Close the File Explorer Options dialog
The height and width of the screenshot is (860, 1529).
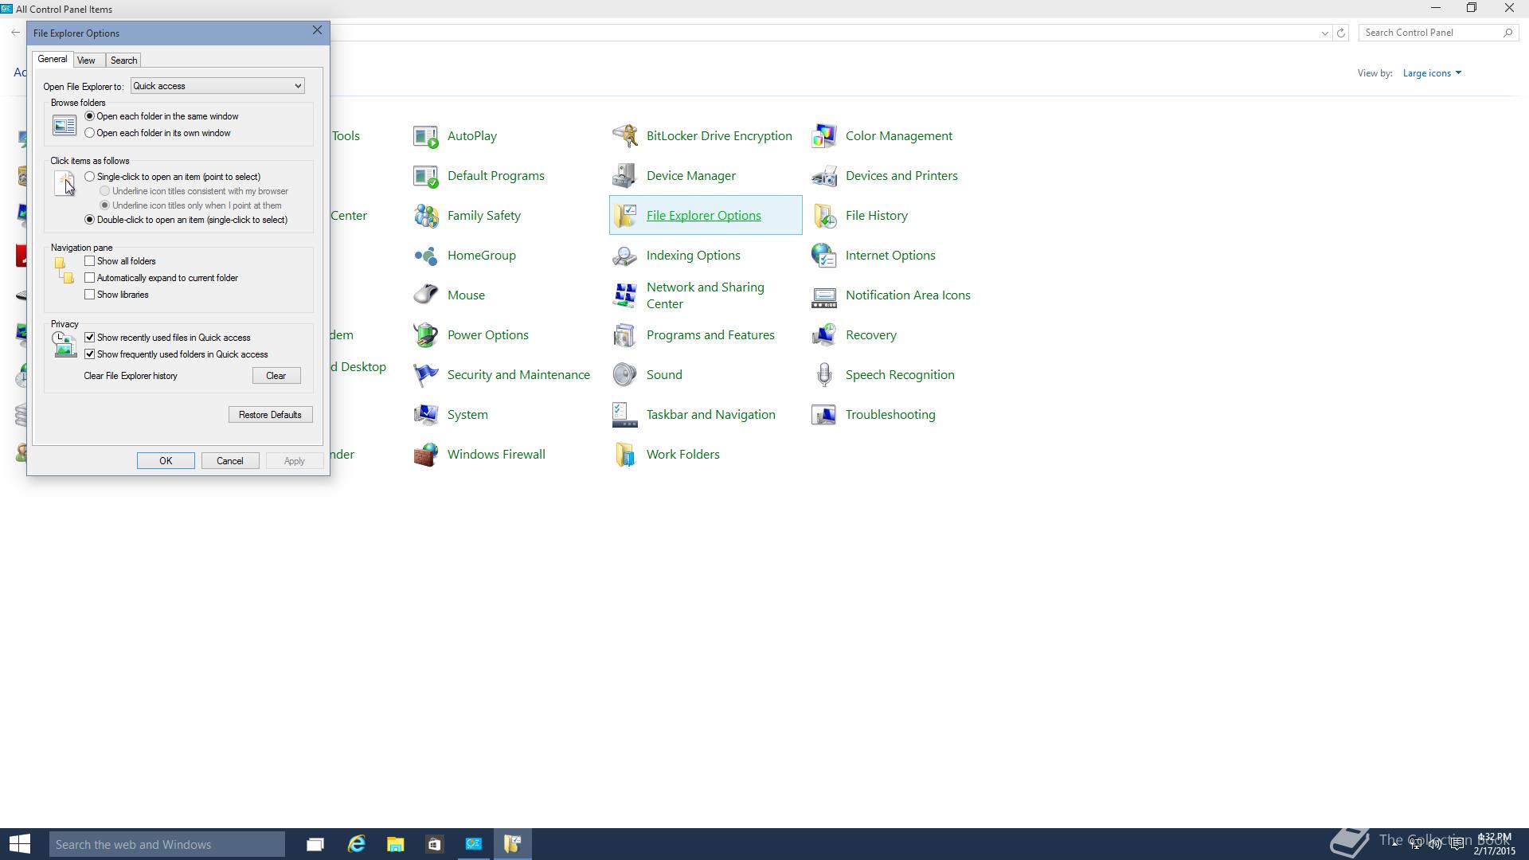click(x=317, y=30)
